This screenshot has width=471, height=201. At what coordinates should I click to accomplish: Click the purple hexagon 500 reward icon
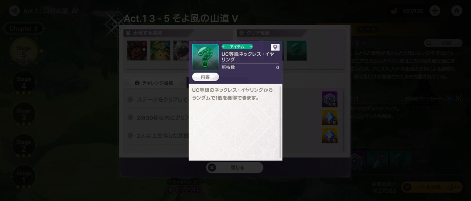coord(330,99)
